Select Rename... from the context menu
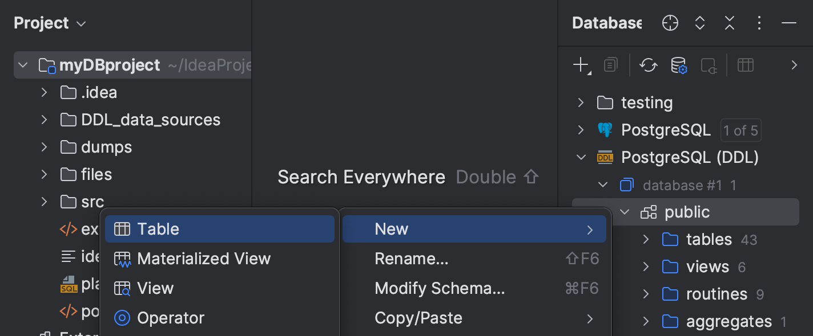This screenshot has width=813, height=336. point(412,259)
